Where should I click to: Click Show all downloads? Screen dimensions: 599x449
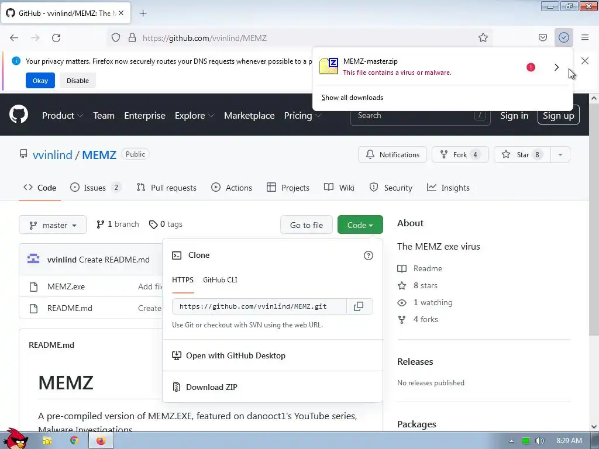(352, 98)
